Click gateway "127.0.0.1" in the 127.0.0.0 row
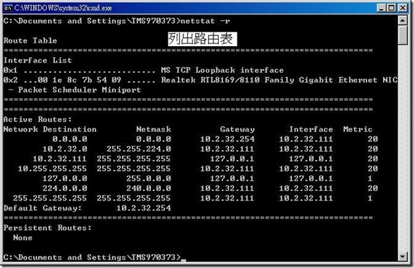This screenshot has height=268, width=414. pos(232,178)
